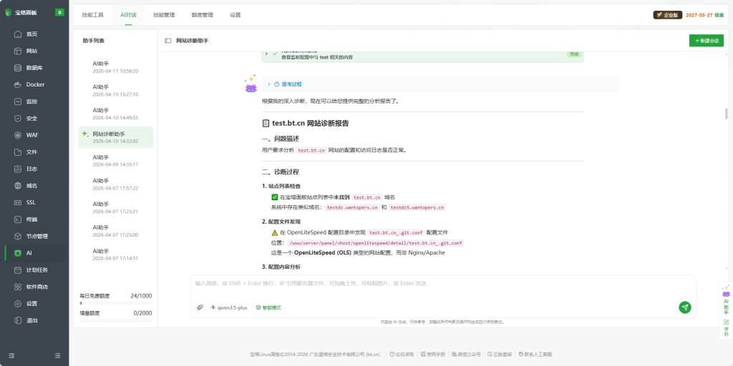The image size is (733, 366).
Task: Click the menu list icon at sidebar bottom
Action: tap(57, 355)
